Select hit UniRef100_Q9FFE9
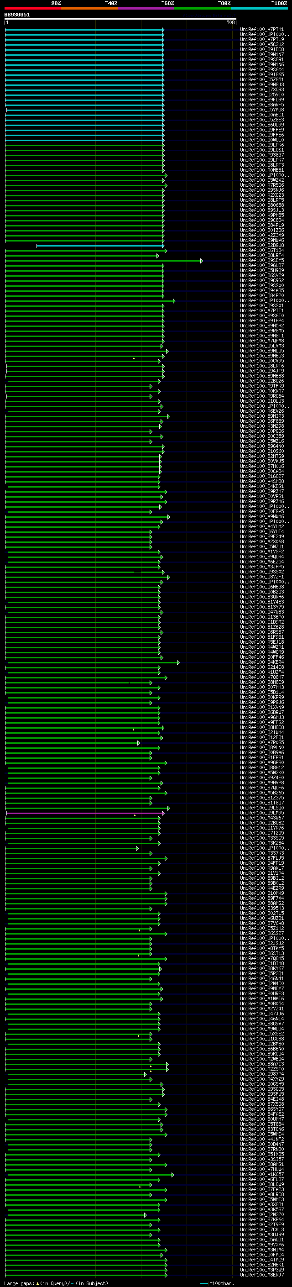This screenshot has height=1287, width=292. point(262,130)
